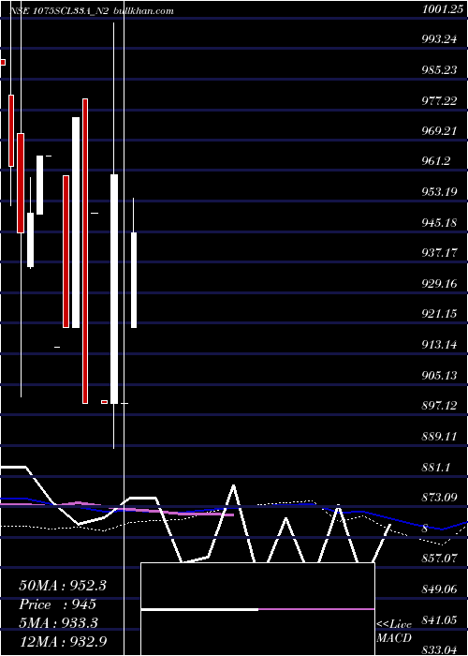Click the 985.23 price axis label
This screenshot has height=656, width=468.
(x=439, y=70)
